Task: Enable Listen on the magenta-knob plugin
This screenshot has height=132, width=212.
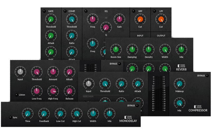Action: 17,95
